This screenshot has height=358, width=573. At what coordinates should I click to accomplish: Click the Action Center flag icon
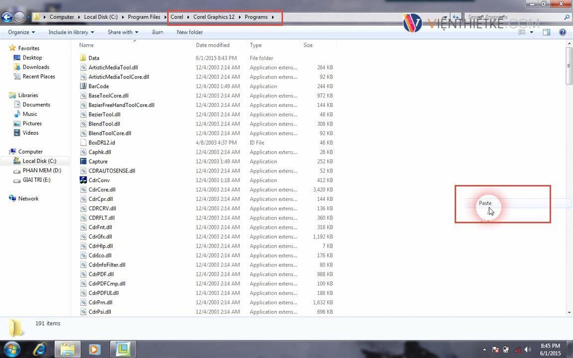495,350
